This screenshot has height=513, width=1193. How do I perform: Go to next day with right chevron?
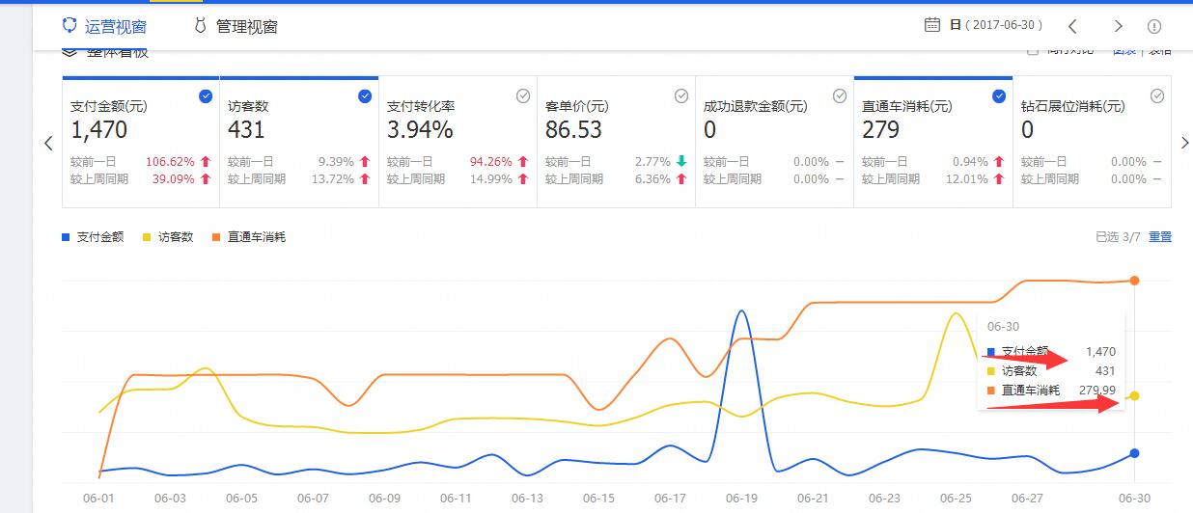coord(1118,26)
